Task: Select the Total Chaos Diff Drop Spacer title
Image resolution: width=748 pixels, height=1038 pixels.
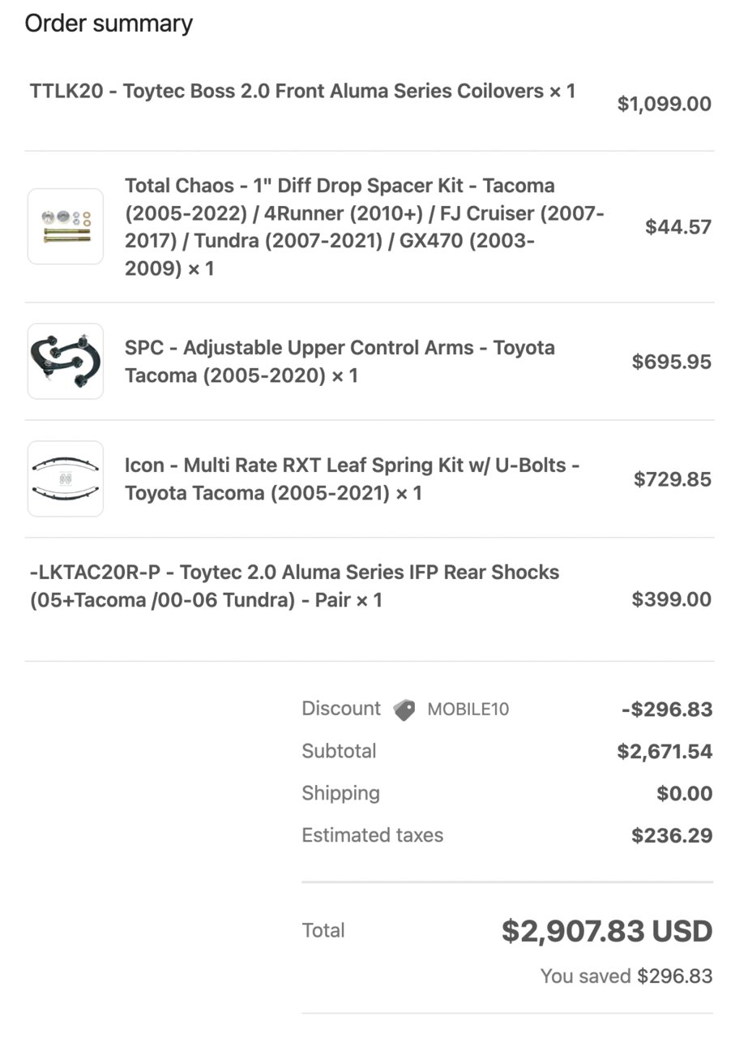Action: coord(365,227)
